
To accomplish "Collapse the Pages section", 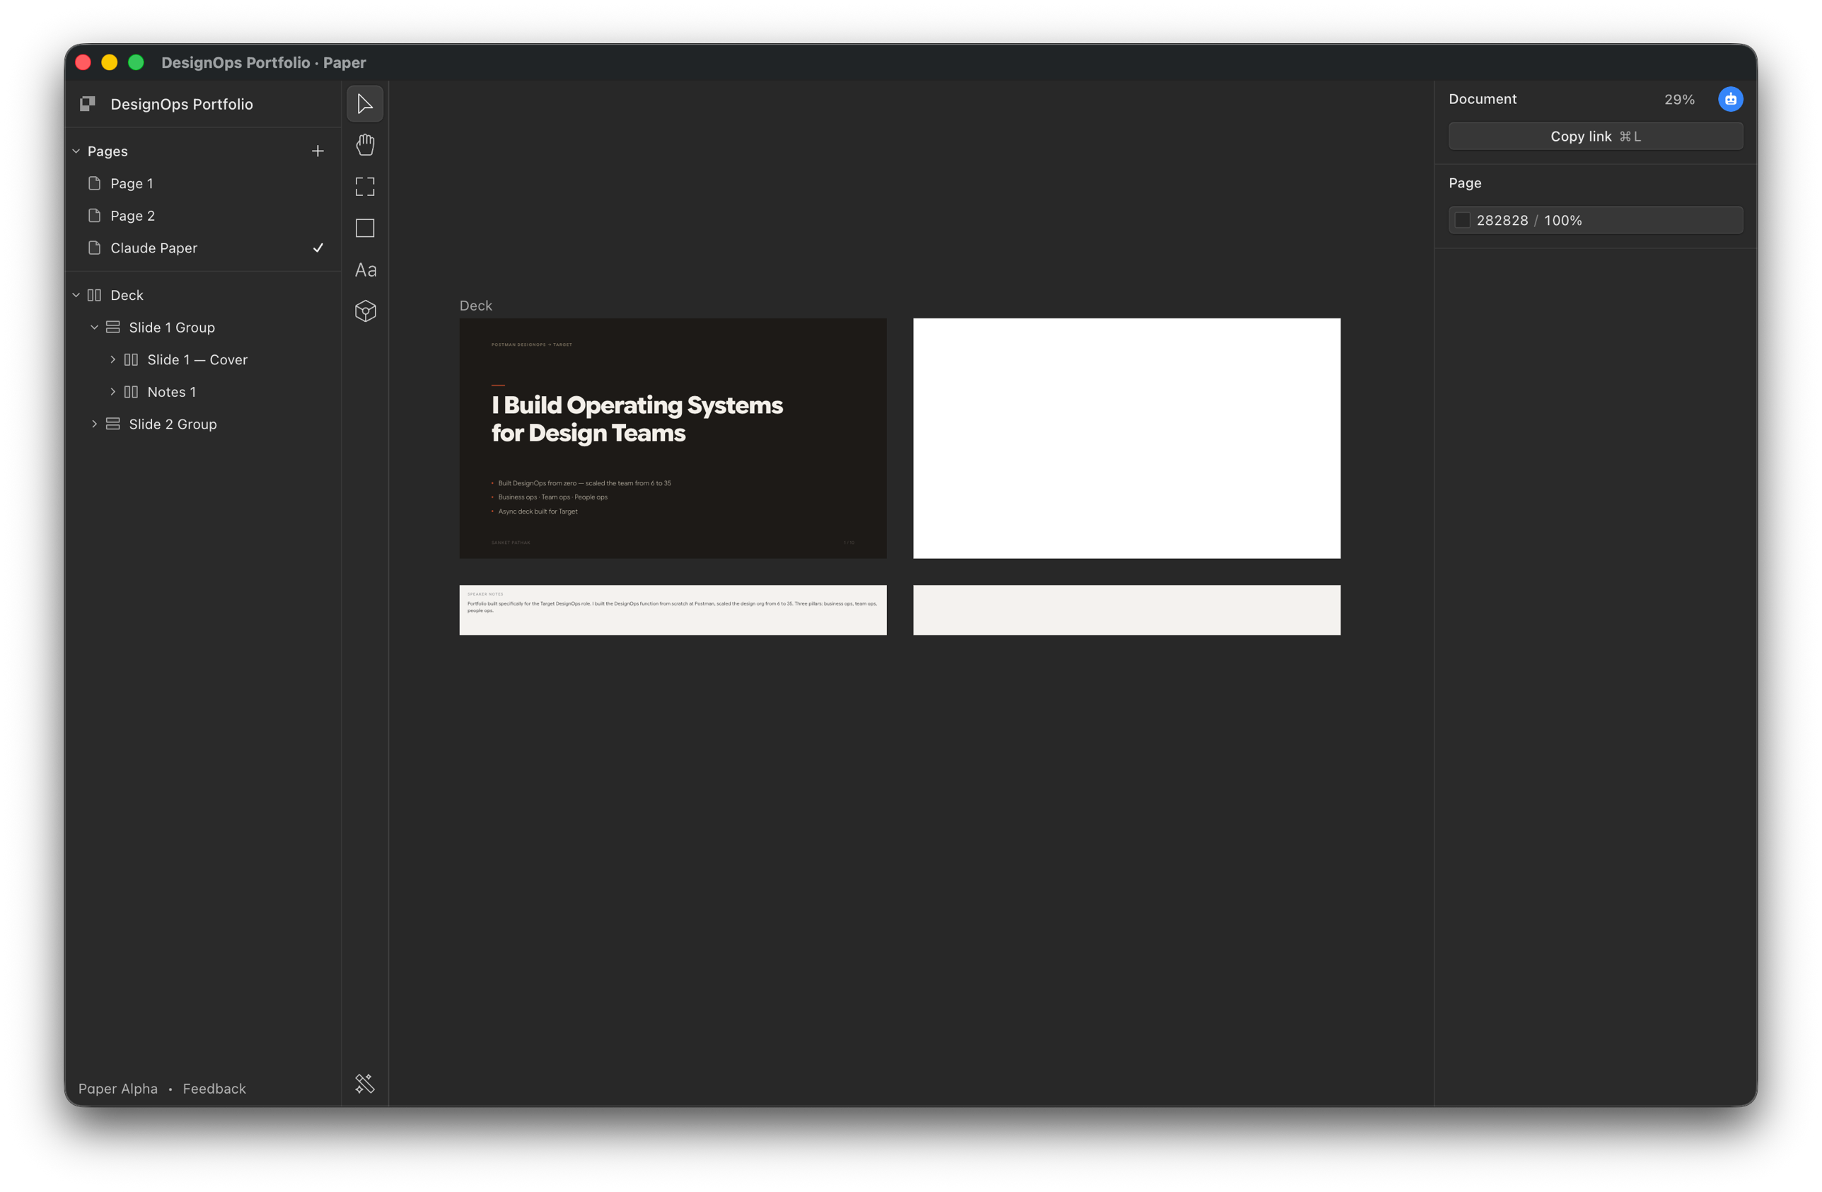I will (76, 151).
